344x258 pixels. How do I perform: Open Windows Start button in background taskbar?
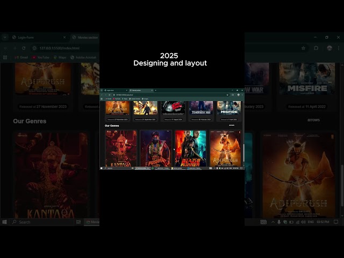coord(4,222)
